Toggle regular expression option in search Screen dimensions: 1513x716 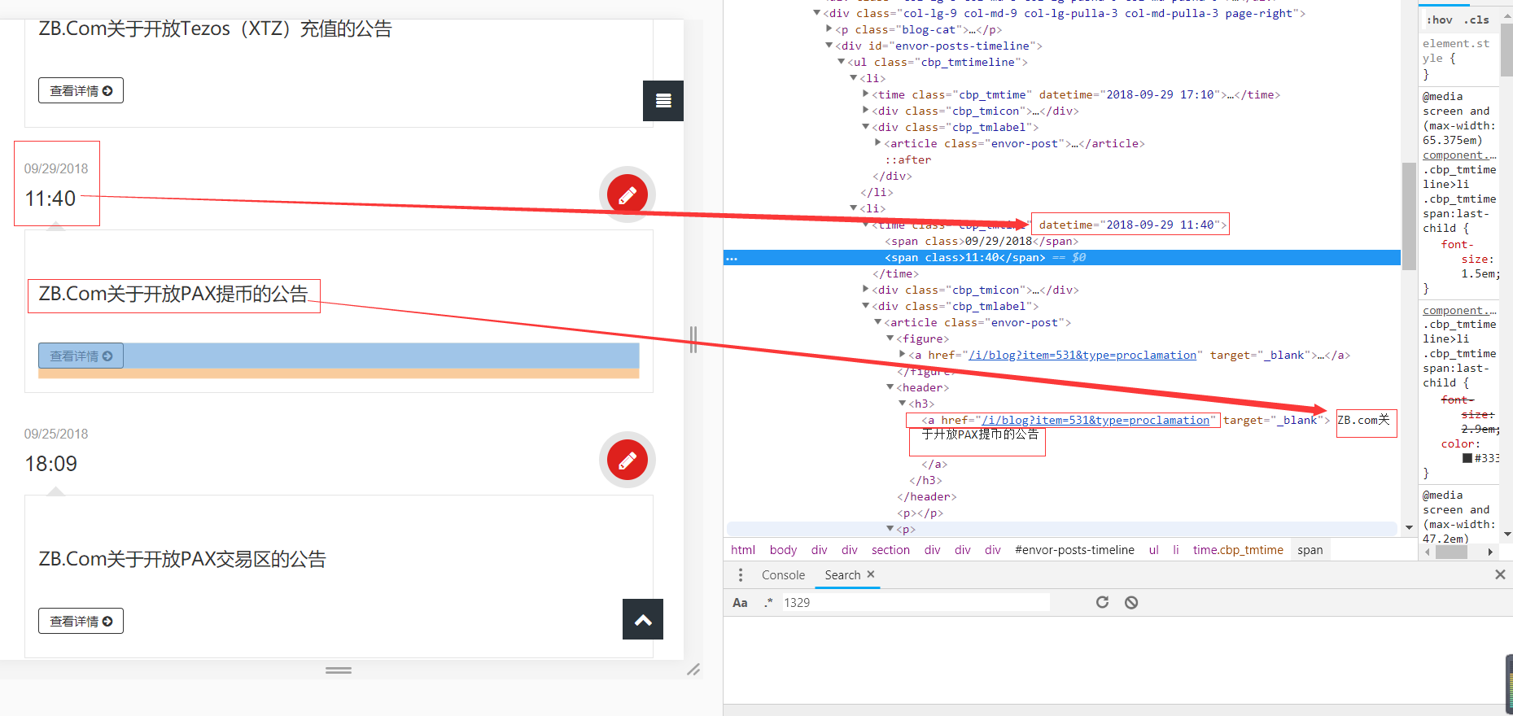(x=768, y=603)
